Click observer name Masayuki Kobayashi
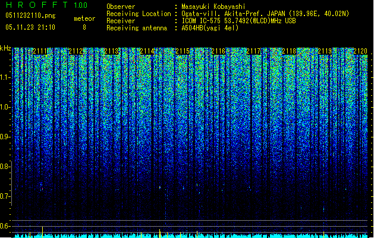 click(x=213, y=7)
